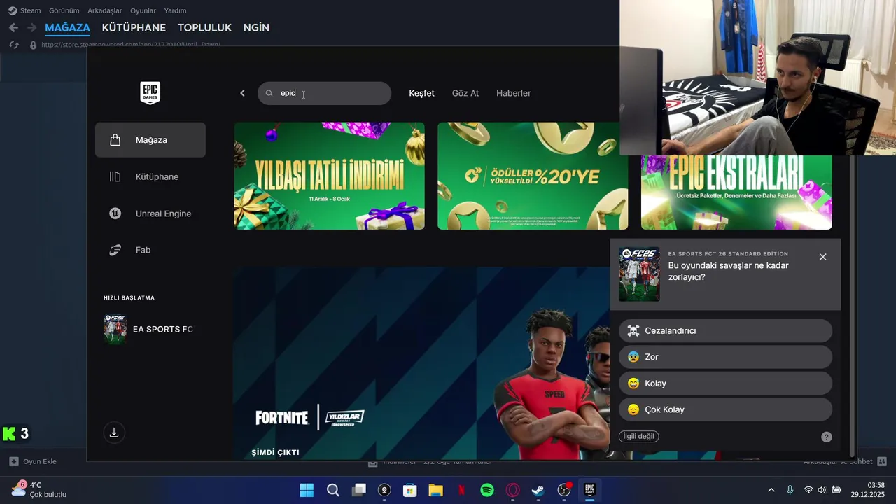Switch to TOPLULUK tab in Steam

pos(204,28)
